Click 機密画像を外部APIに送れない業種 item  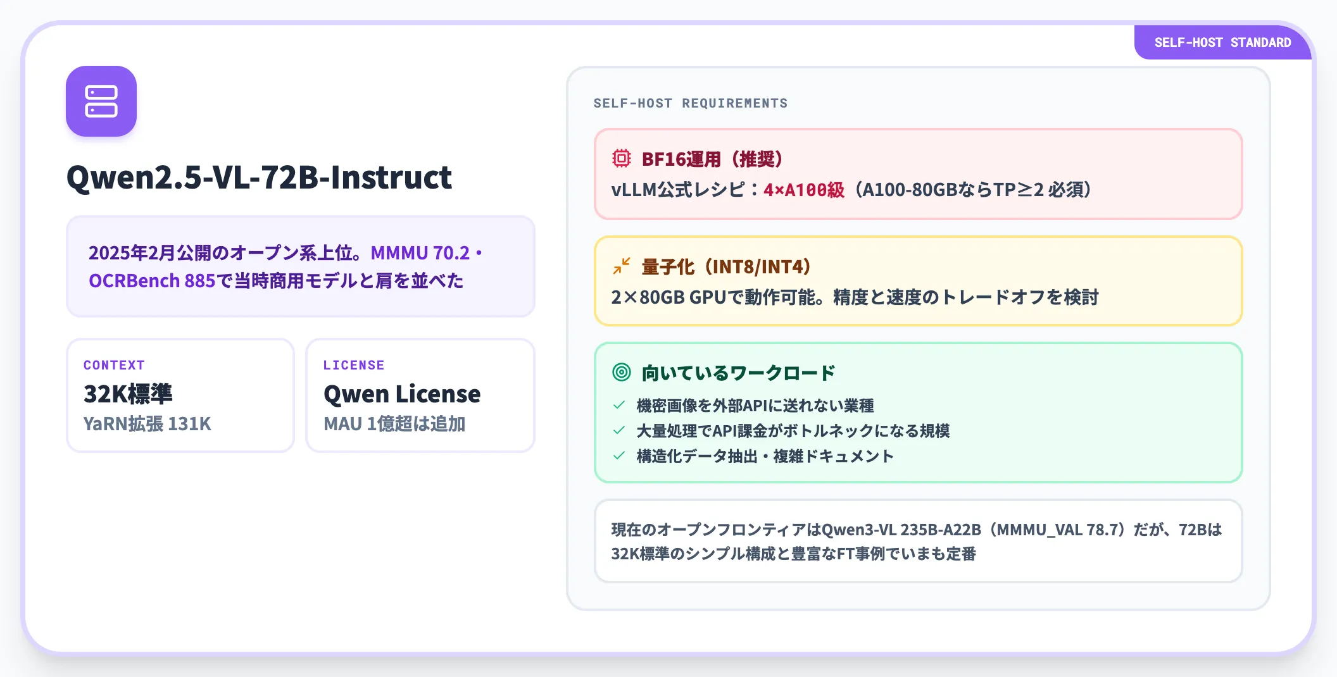tap(755, 406)
